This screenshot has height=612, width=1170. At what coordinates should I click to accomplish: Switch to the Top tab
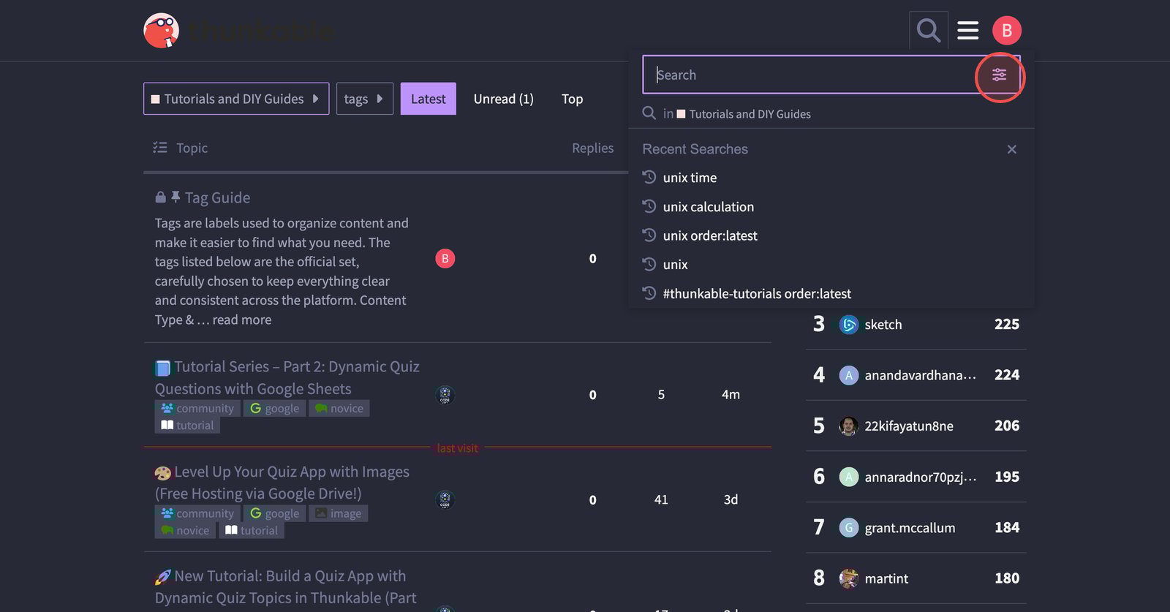[572, 99]
